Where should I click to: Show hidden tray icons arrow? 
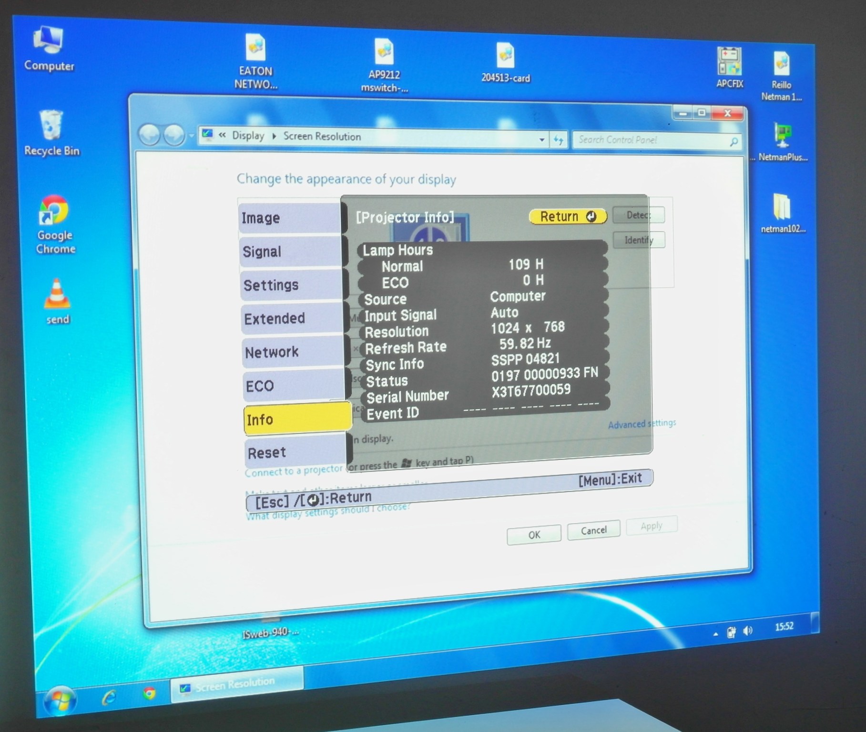(x=716, y=634)
